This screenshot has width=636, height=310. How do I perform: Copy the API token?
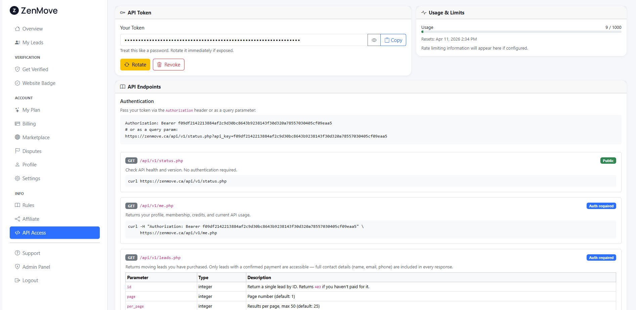coord(393,40)
